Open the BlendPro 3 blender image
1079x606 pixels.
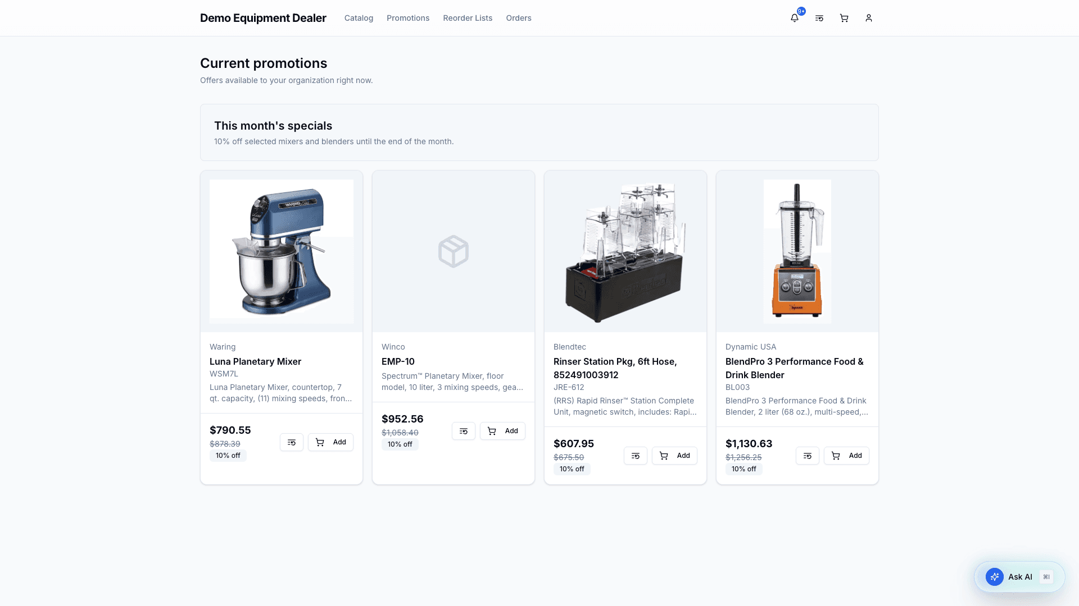797,251
